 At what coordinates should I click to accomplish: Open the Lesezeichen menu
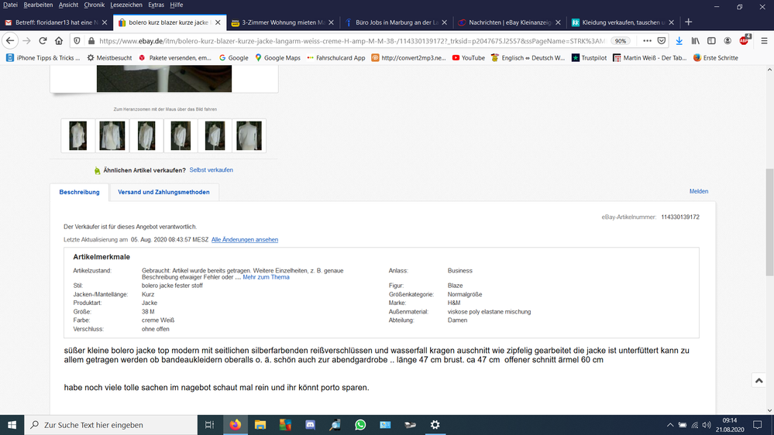tap(126, 5)
